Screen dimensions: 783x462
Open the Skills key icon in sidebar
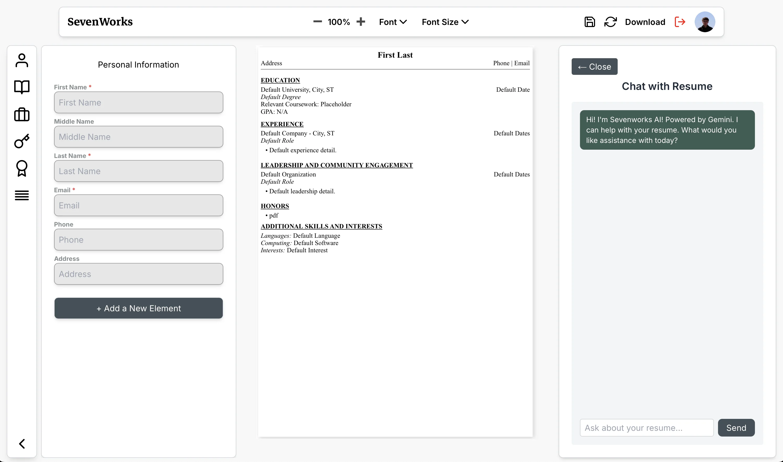22,141
